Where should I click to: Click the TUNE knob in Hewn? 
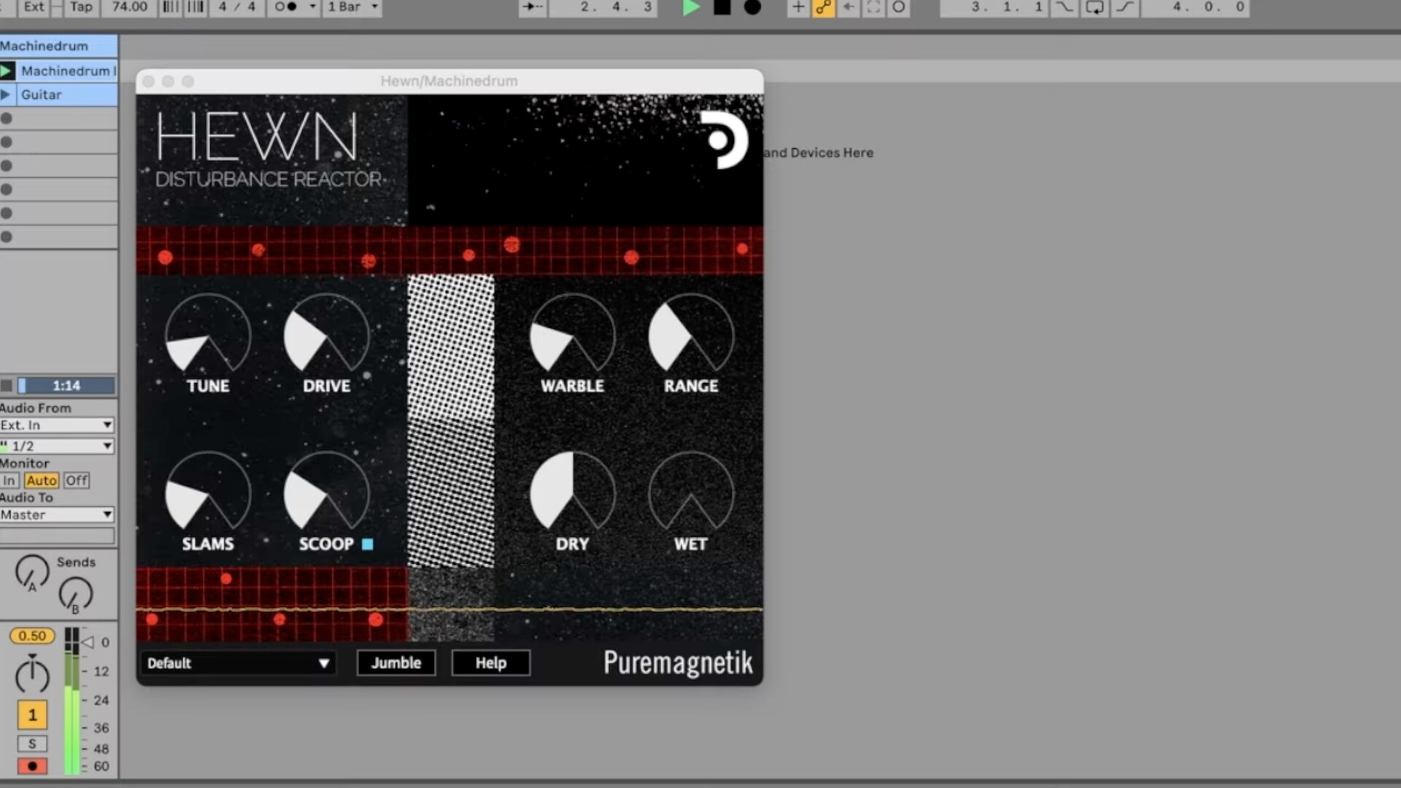pyautogui.click(x=208, y=336)
